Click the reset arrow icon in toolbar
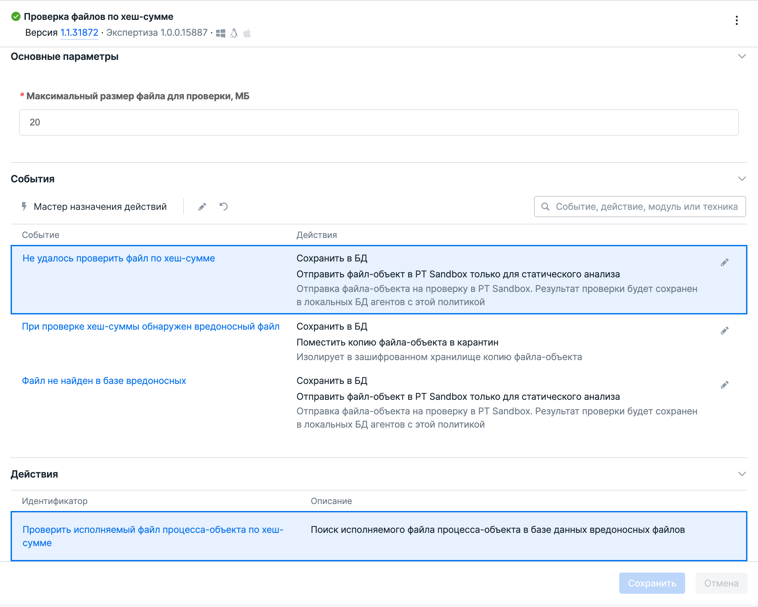The image size is (758, 607). (x=224, y=207)
